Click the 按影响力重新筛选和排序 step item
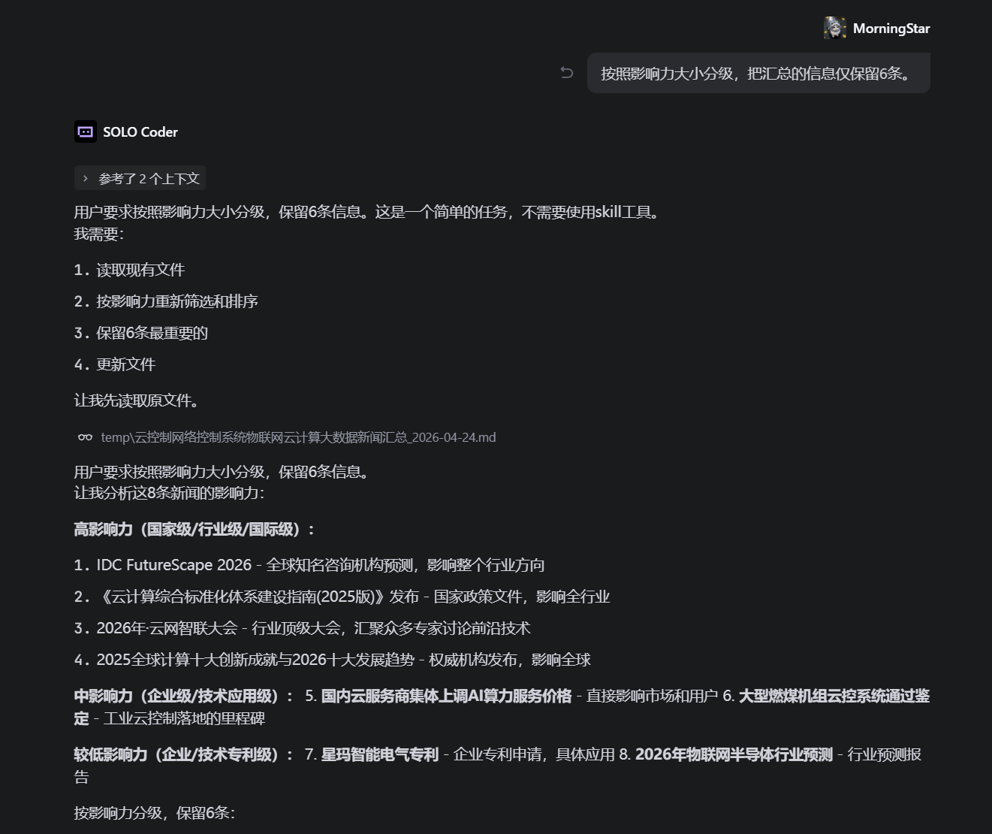This screenshot has height=834, width=992. [176, 302]
